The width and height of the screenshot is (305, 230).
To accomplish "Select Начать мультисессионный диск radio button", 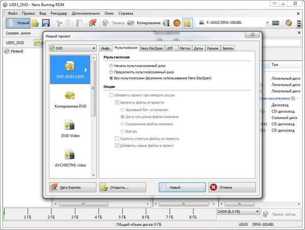I will pyautogui.click(x=111, y=66).
